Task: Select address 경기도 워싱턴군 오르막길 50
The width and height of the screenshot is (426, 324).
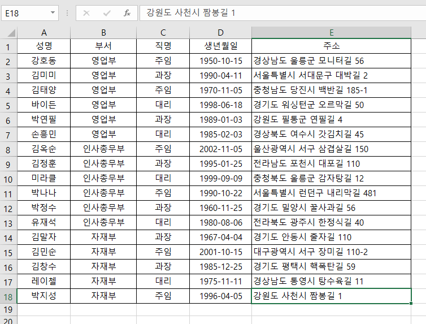Action: [331, 105]
